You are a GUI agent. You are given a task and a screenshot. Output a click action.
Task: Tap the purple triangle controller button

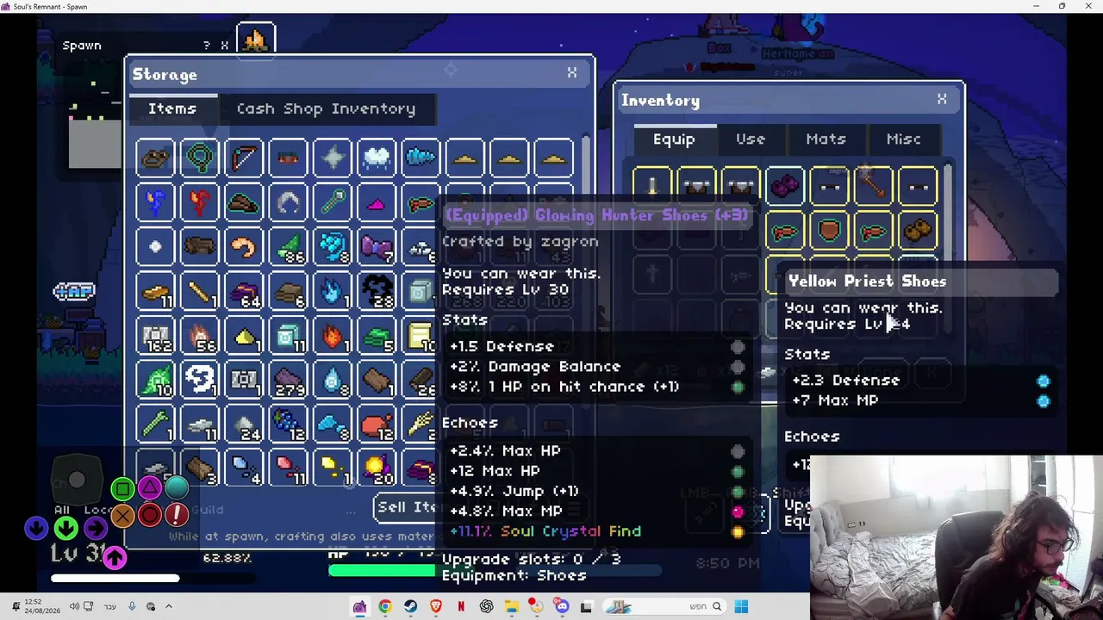coord(150,488)
